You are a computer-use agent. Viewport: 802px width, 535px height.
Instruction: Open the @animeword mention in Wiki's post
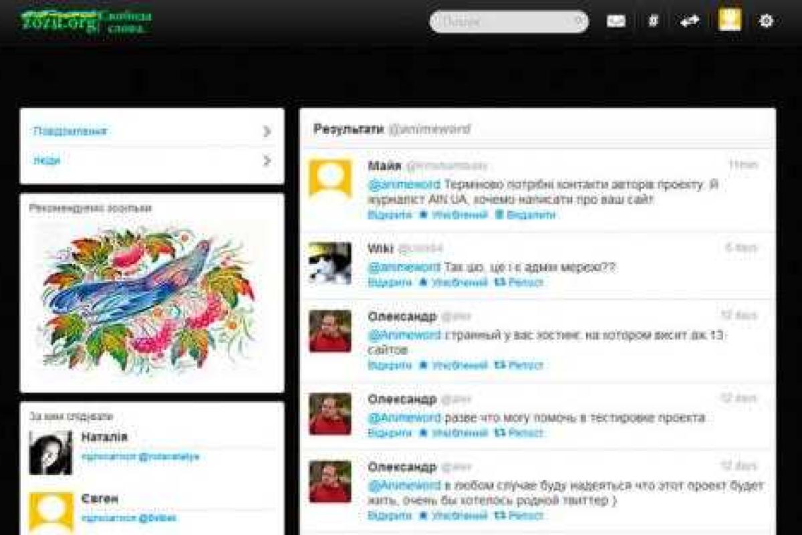[x=404, y=267]
